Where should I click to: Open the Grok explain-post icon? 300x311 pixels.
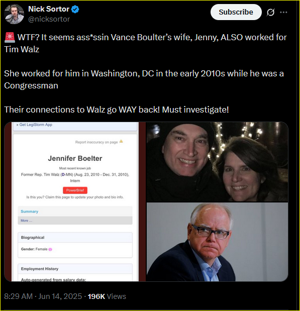point(271,12)
